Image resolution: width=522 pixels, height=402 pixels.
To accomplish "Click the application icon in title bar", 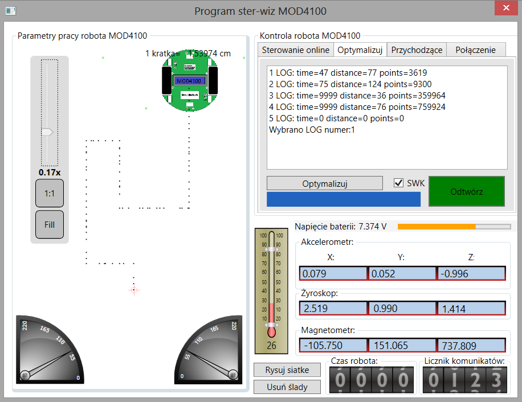I will click(11, 10).
